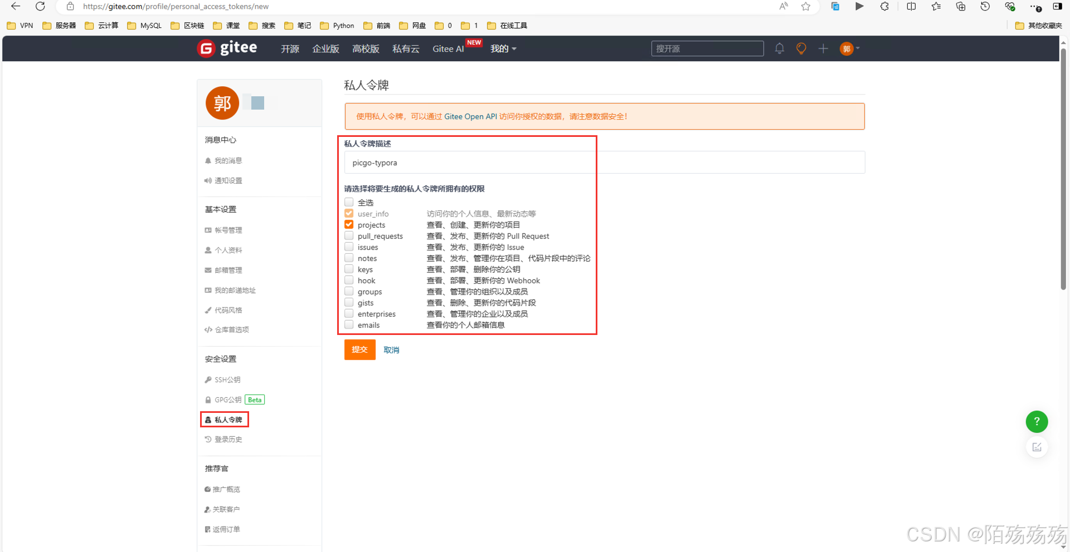Open 个人资料 in sidebar
This screenshot has height=552, width=1070.
pyautogui.click(x=223, y=250)
